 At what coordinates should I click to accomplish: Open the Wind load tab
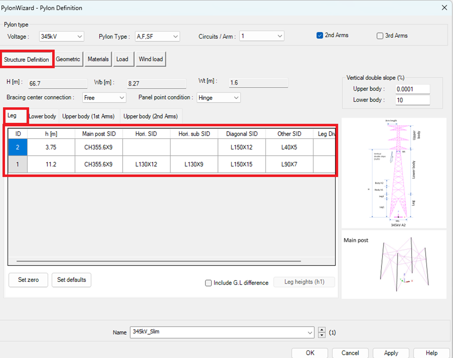(x=151, y=59)
